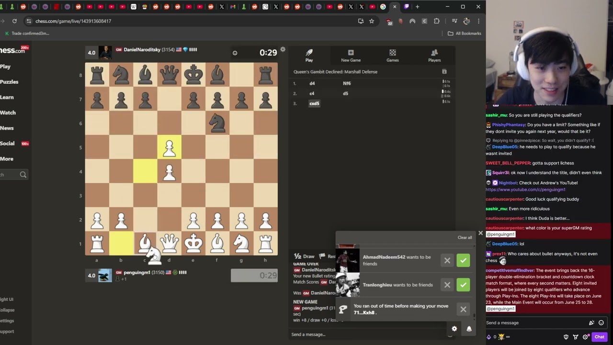Image resolution: width=613 pixels, height=345 pixels.
Task: Decline Tranlonghieu friend request
Action: click(447, 285)
